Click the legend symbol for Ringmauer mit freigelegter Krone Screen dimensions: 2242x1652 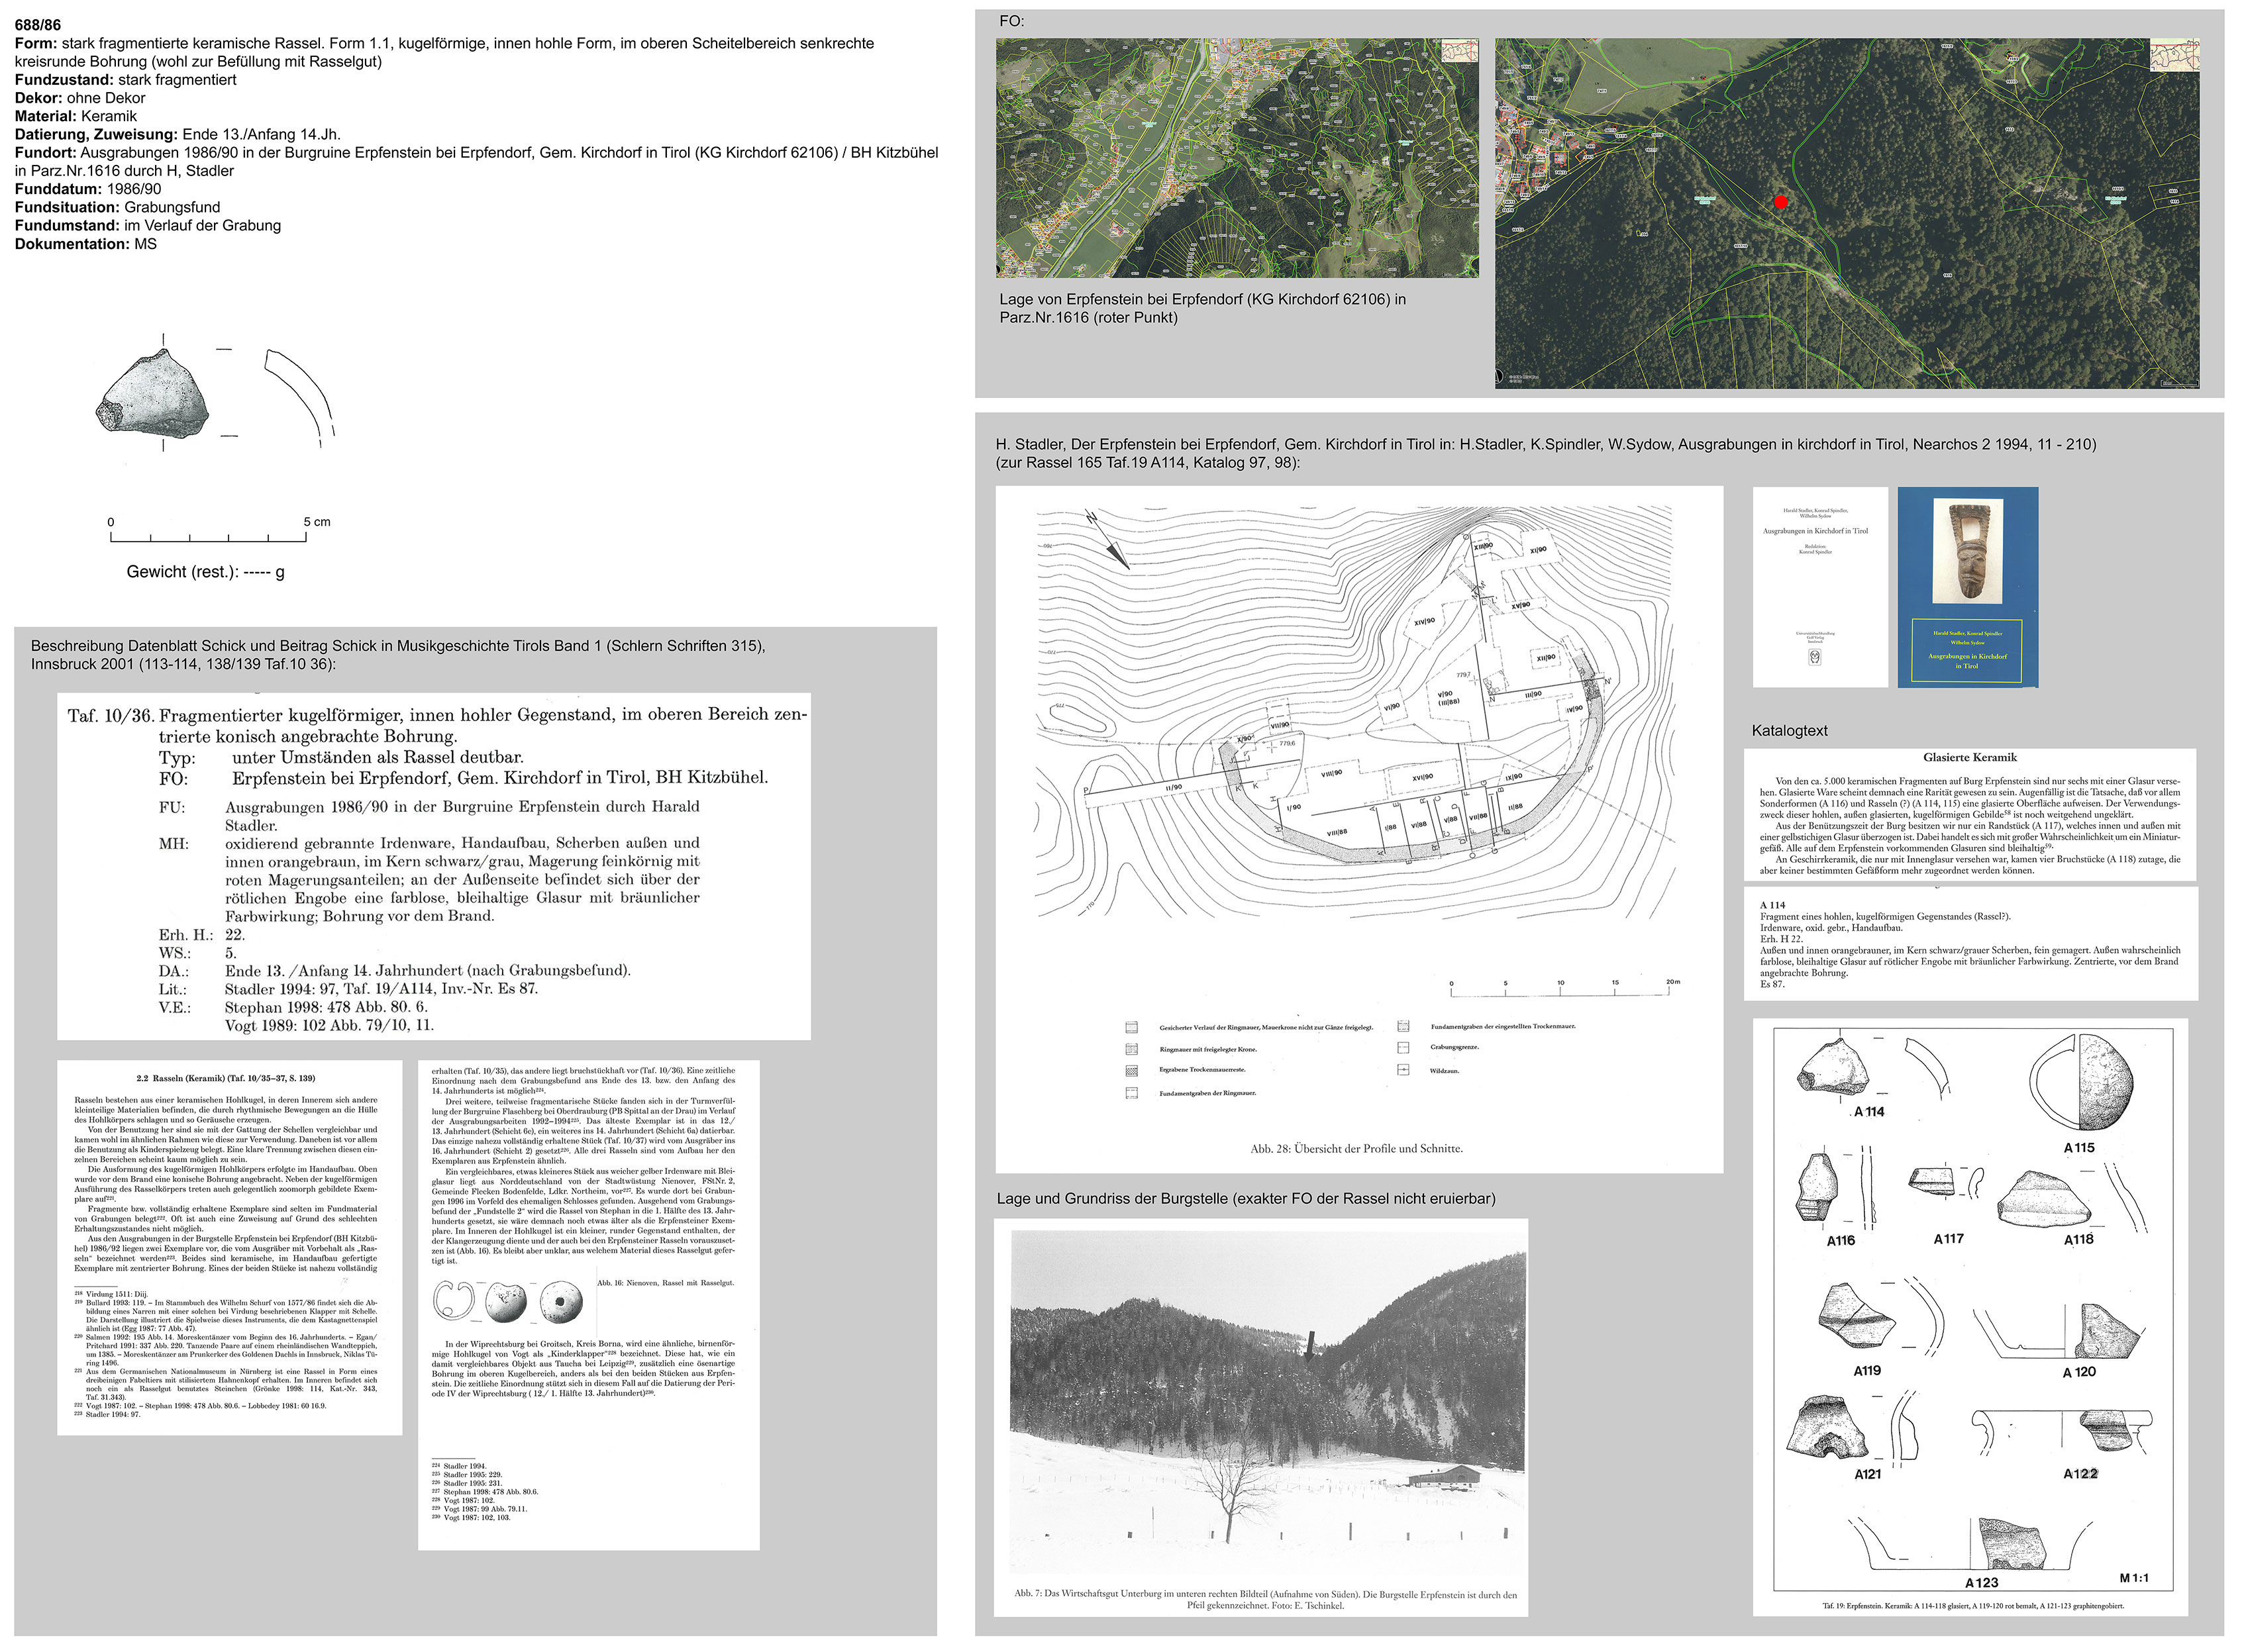click(x=1131, y=1049)
